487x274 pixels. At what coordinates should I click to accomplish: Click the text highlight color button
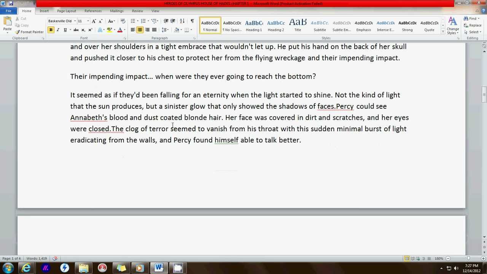coord(110,30)
